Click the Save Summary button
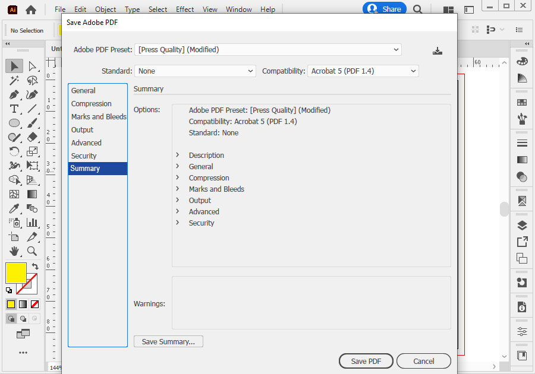The width and height of the screenshot is (535, 374). [168, 341]
